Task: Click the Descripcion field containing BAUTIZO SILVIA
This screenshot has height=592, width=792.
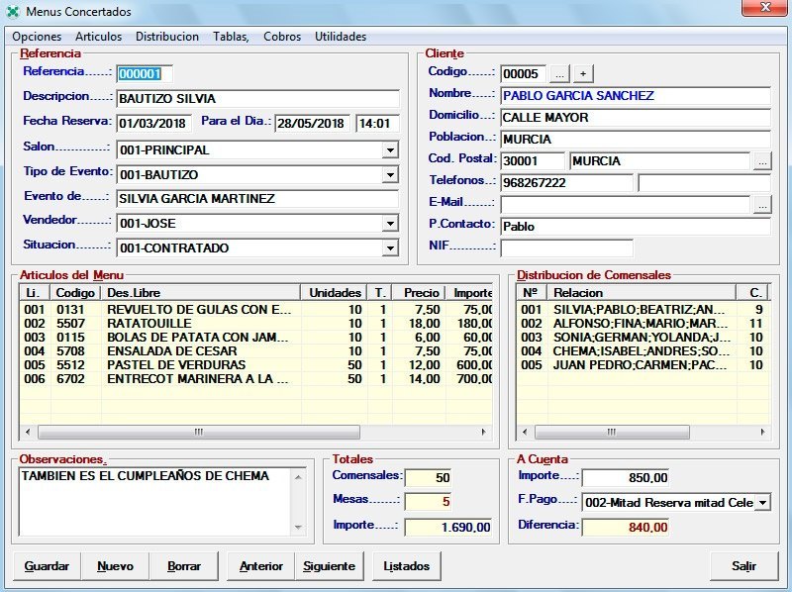Action: click(257, 99)
